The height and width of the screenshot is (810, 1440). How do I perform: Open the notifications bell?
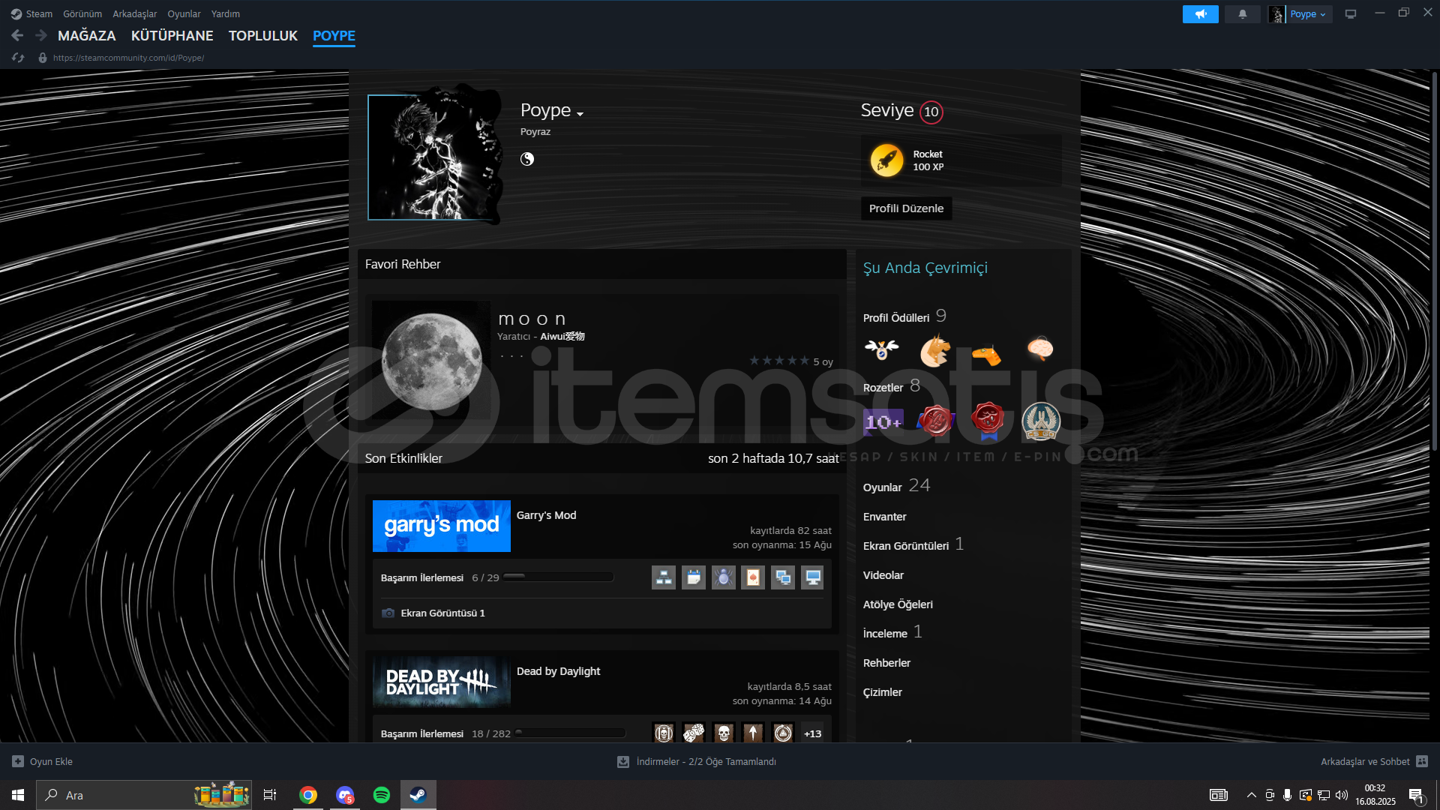click(1242, 14)
